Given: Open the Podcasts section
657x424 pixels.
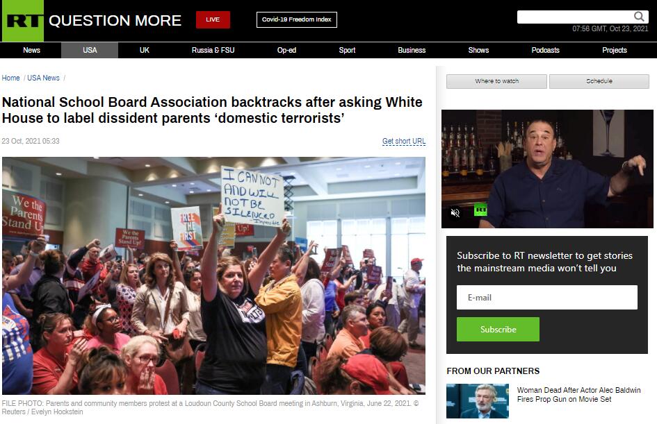Looking at the screenshot, I should pyautogui.click(x=545, y=50).
